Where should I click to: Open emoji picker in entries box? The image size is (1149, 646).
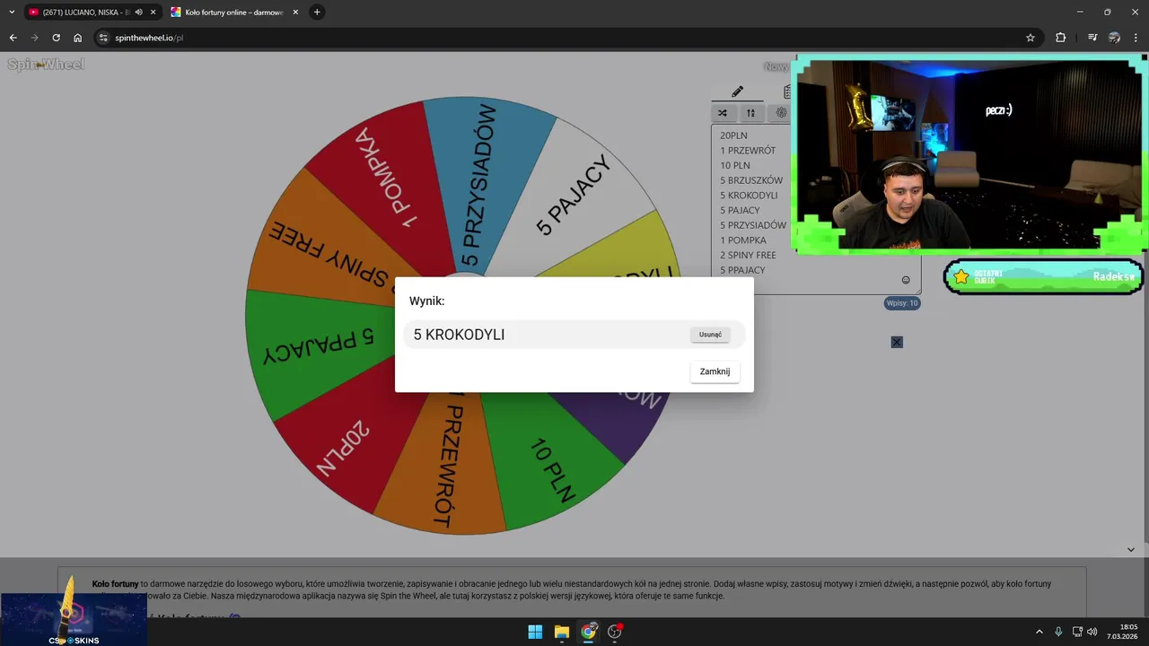point(906,280)
